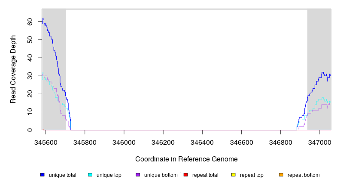Click the purple 'unique bottom' legend swatch
This screenshot has width=340, height=185.
138,175
